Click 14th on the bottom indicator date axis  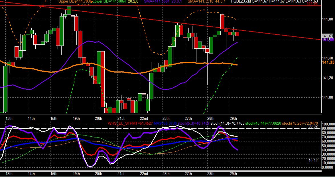[31, 174]
